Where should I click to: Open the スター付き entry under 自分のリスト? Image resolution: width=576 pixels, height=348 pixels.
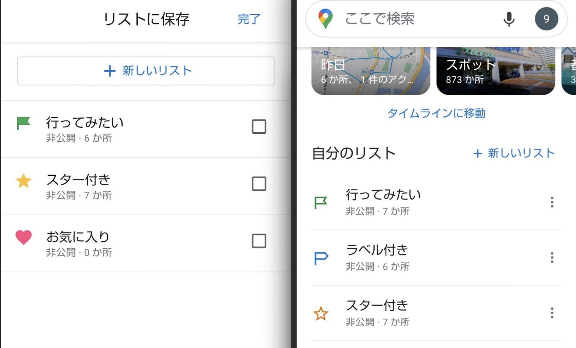click(377, 313)
